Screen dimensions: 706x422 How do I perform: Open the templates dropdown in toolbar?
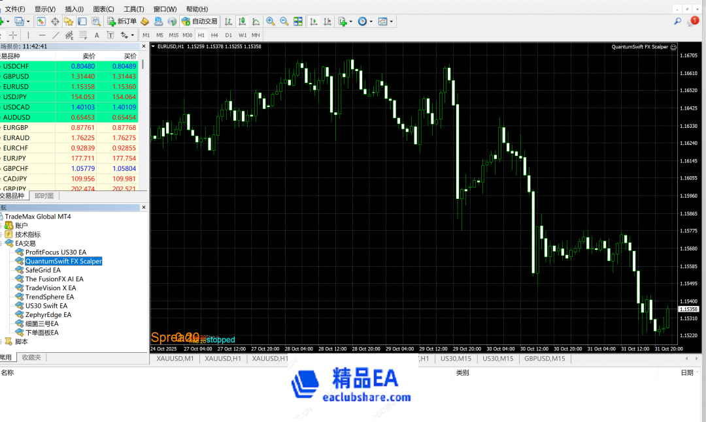392,22
